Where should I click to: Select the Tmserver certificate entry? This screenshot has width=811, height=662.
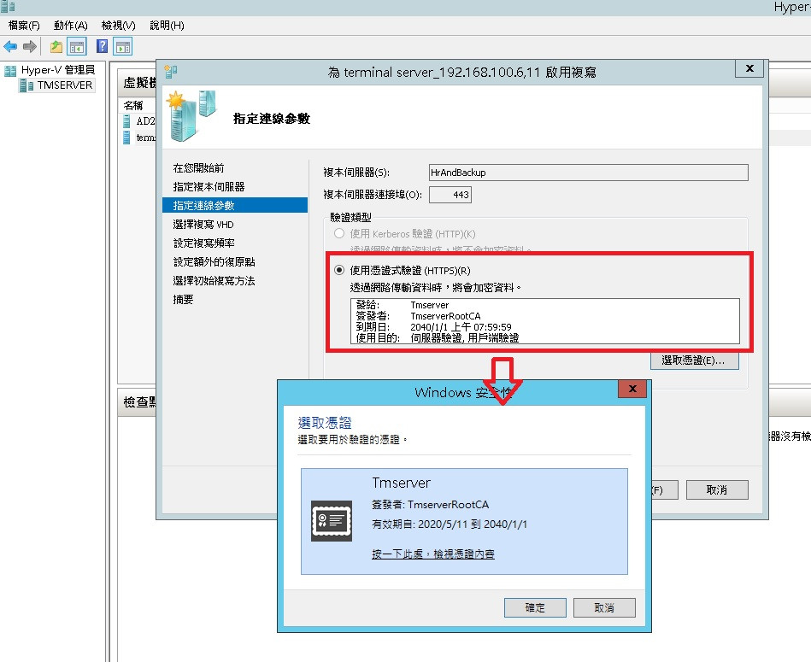coord(464,521)
